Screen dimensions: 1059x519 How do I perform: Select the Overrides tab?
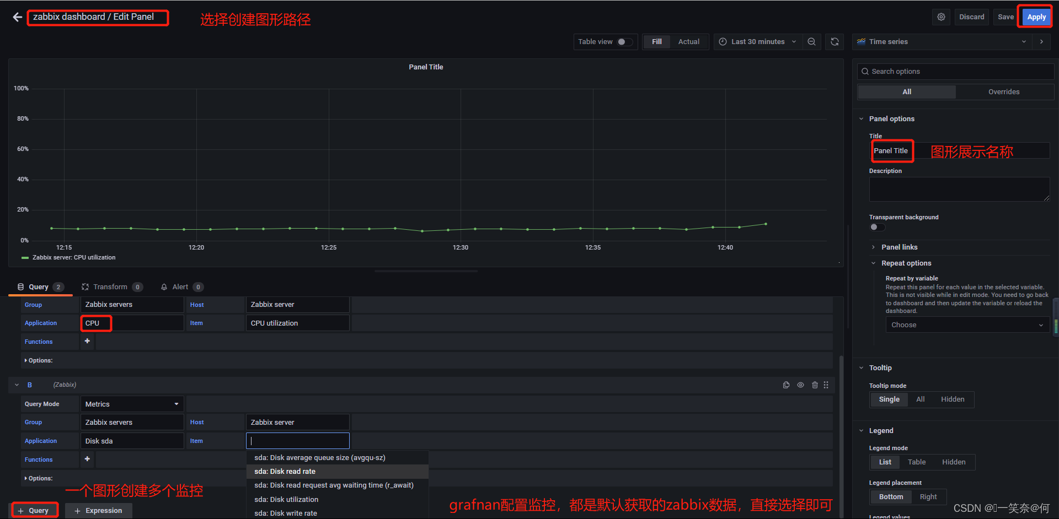point(1004,92)
